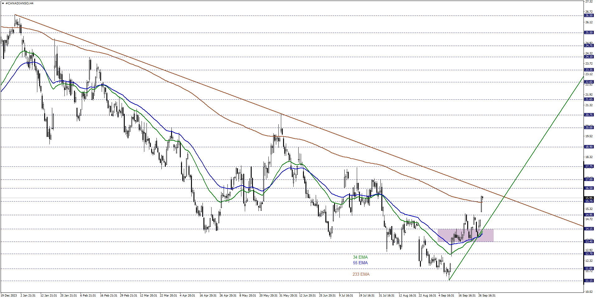Click the 21.65 horizontal level price tag
This screenshot has height=299, width=596.
(x=589, y=99)
